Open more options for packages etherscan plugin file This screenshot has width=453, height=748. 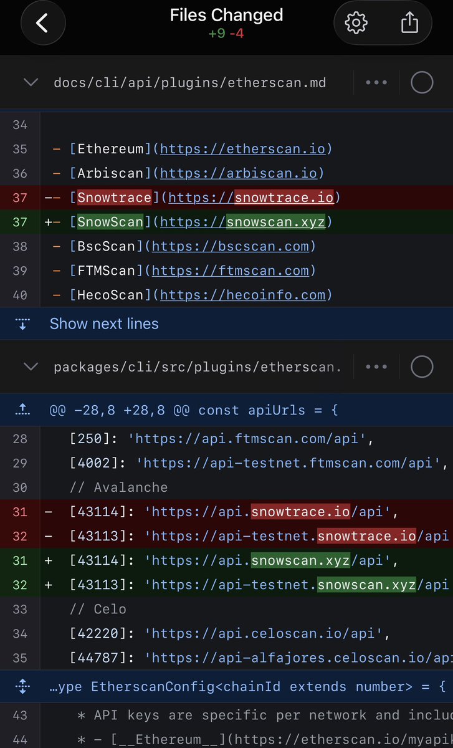[376, 367]
